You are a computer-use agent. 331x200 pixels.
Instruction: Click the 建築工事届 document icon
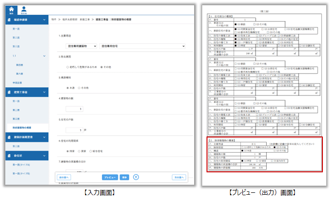click(9, 92)
